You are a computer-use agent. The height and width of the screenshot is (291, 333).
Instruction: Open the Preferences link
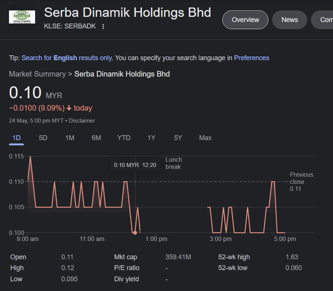pyautogui.click(x=252, y=58)
